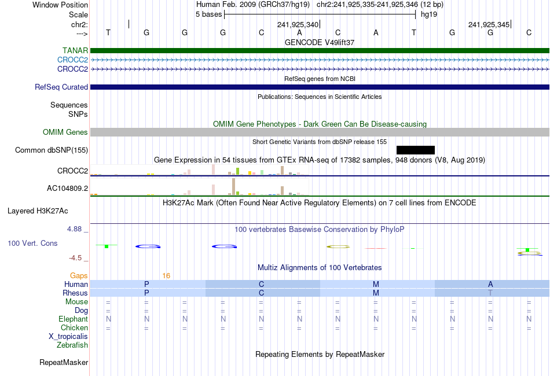Click the Dog species row label

click(x=82, y=311)
